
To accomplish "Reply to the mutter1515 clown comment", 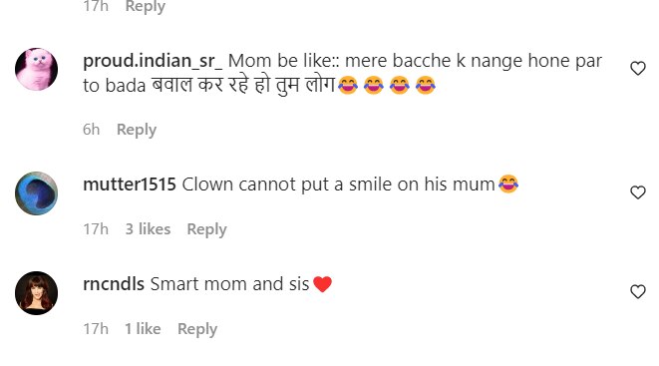I will (x=206, y=229).
